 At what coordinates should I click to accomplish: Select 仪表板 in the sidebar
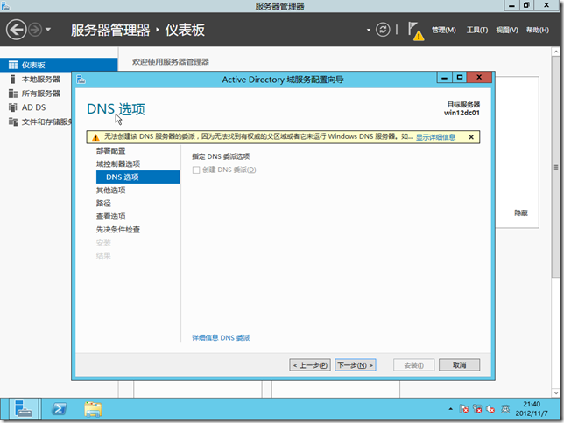pos(59,65)
